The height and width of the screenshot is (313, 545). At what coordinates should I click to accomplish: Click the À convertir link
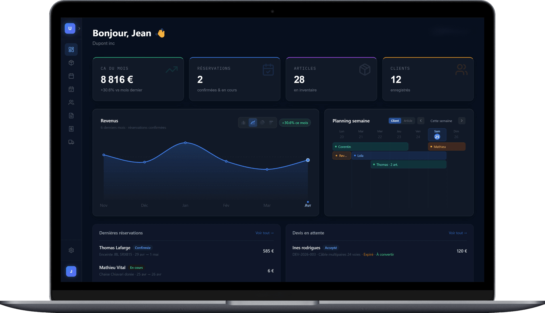(x=385, y=255)
